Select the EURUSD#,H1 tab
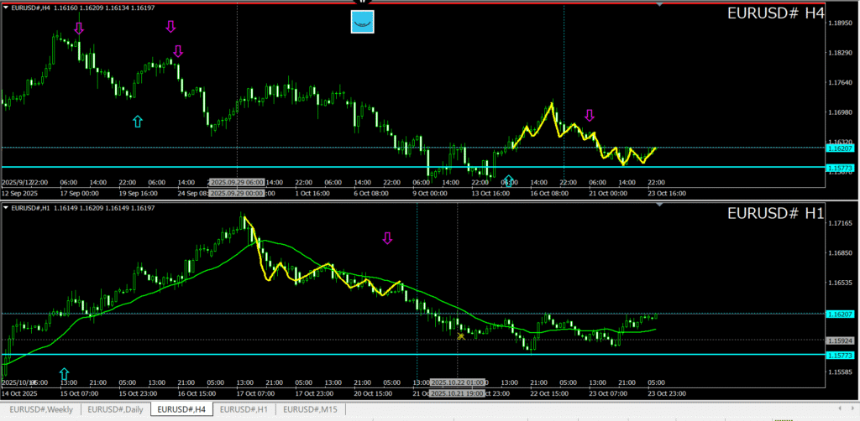The height and width of the screenshot is (421, 860). click(244, 410)
